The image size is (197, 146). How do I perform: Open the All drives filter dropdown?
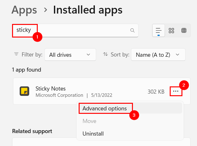point(70,55)
